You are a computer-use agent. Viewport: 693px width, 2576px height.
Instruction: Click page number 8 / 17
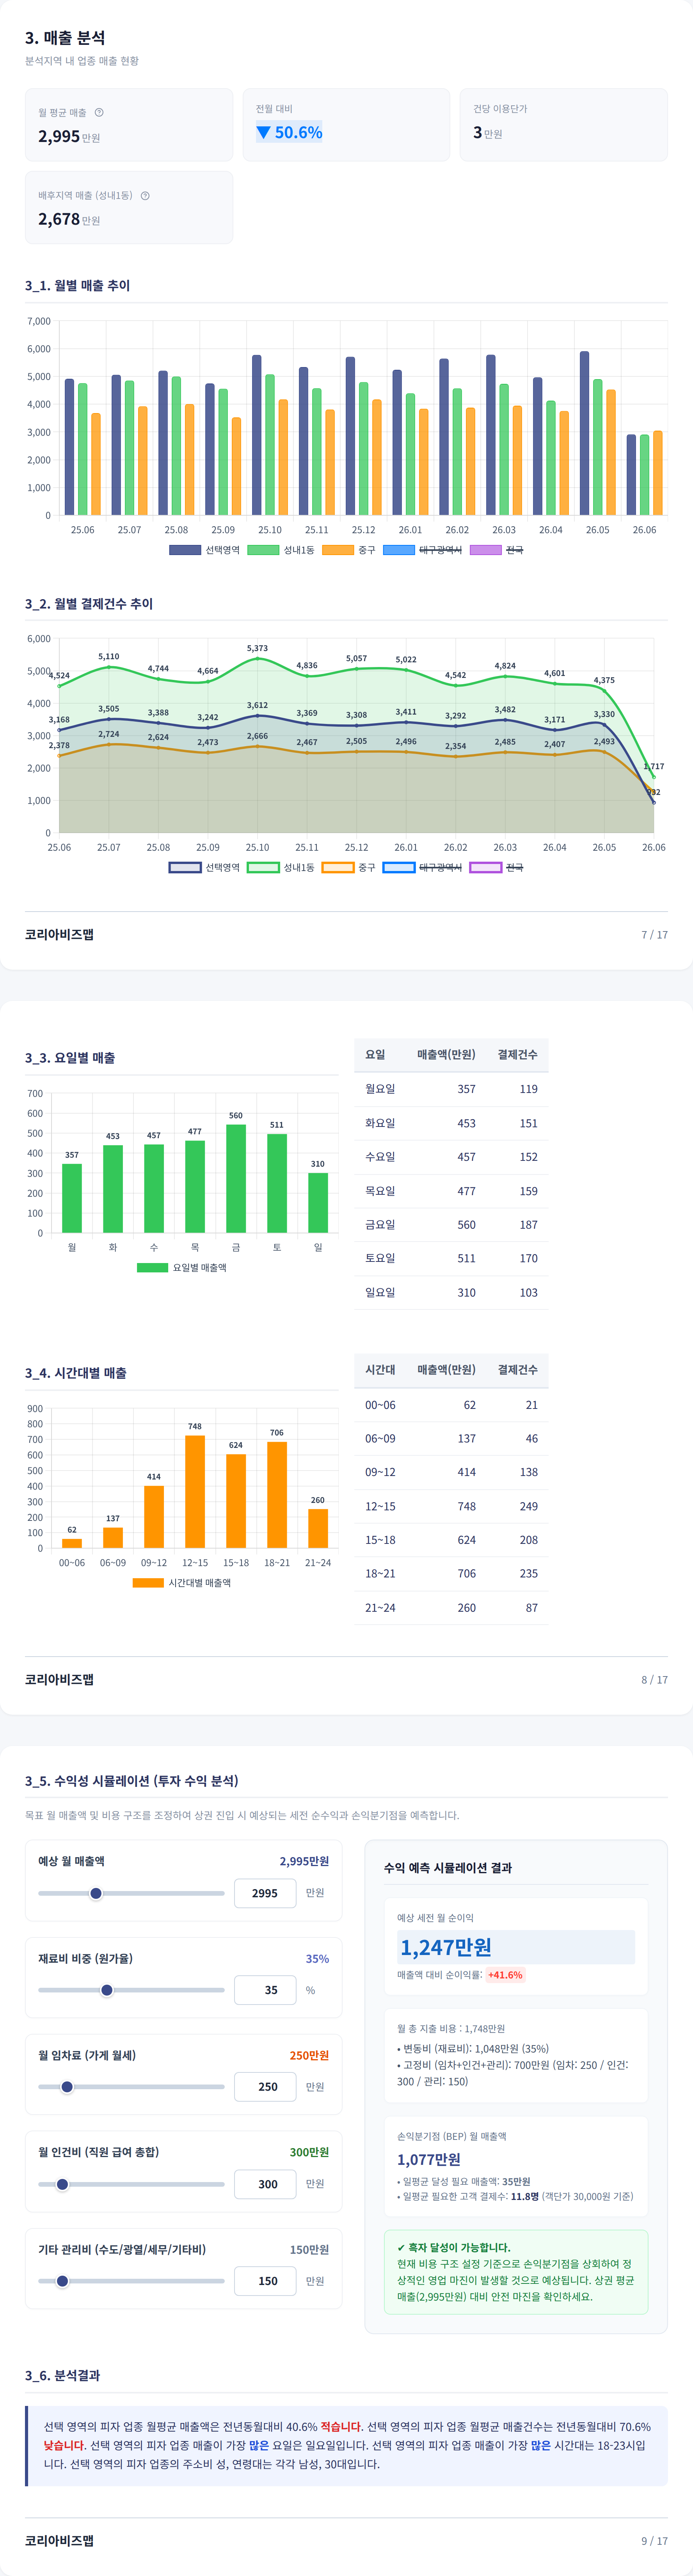[655, 1680]
